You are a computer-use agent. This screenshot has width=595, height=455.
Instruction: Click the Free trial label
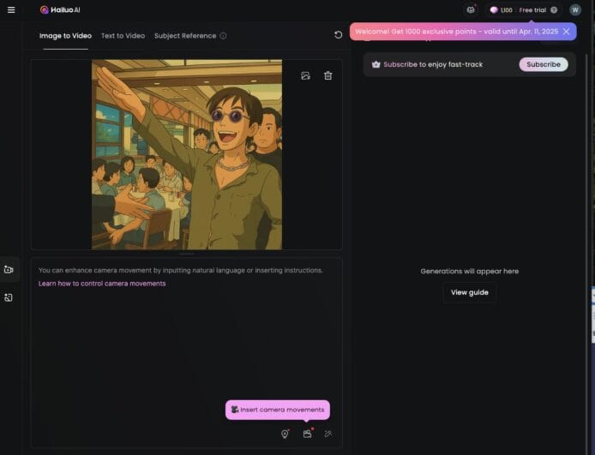(532, 10)
